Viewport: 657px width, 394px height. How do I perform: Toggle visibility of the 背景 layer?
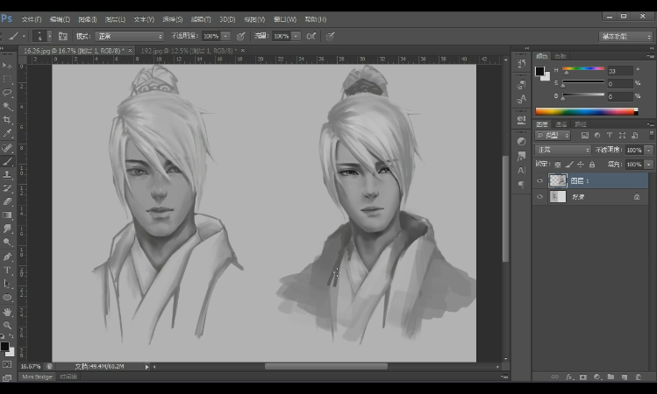pyautogui.click(x=539, y=198)
